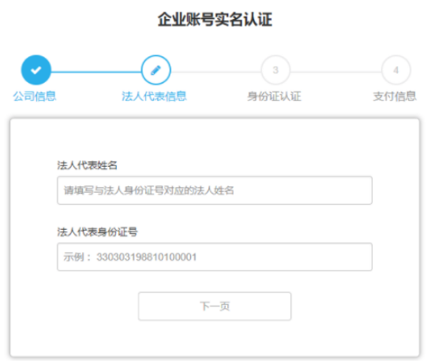427x361 pixels.
Task: Click the 法人代表姓名 field label
Action: 87,165
